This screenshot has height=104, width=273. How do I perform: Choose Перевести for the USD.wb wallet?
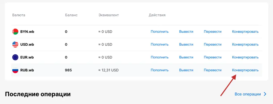(x=213, y=45)
